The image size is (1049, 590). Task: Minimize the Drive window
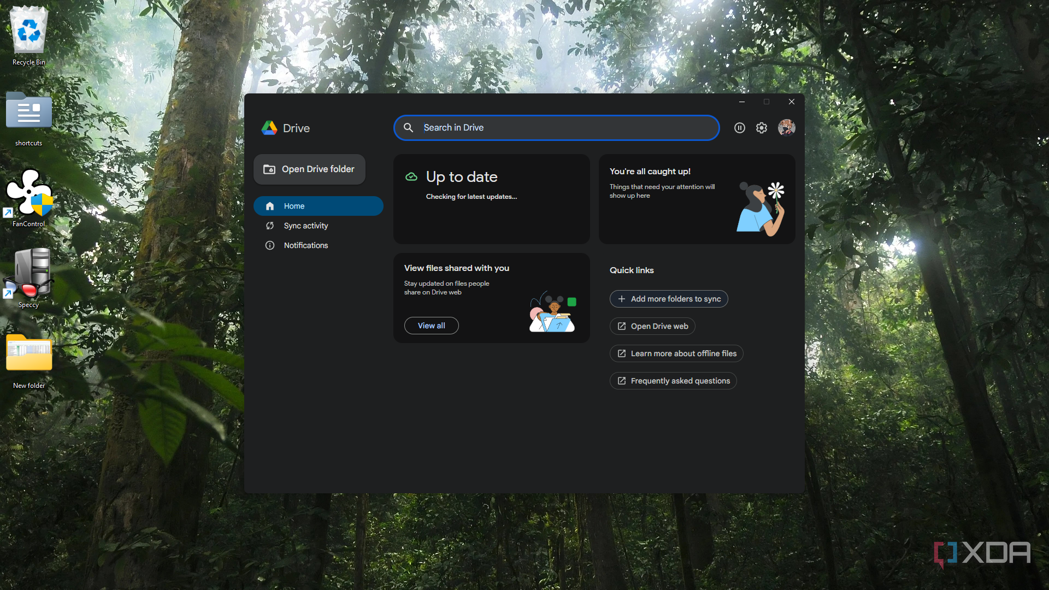[742, 102]
